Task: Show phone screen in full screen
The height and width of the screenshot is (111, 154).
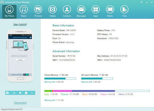Action: 20,93
